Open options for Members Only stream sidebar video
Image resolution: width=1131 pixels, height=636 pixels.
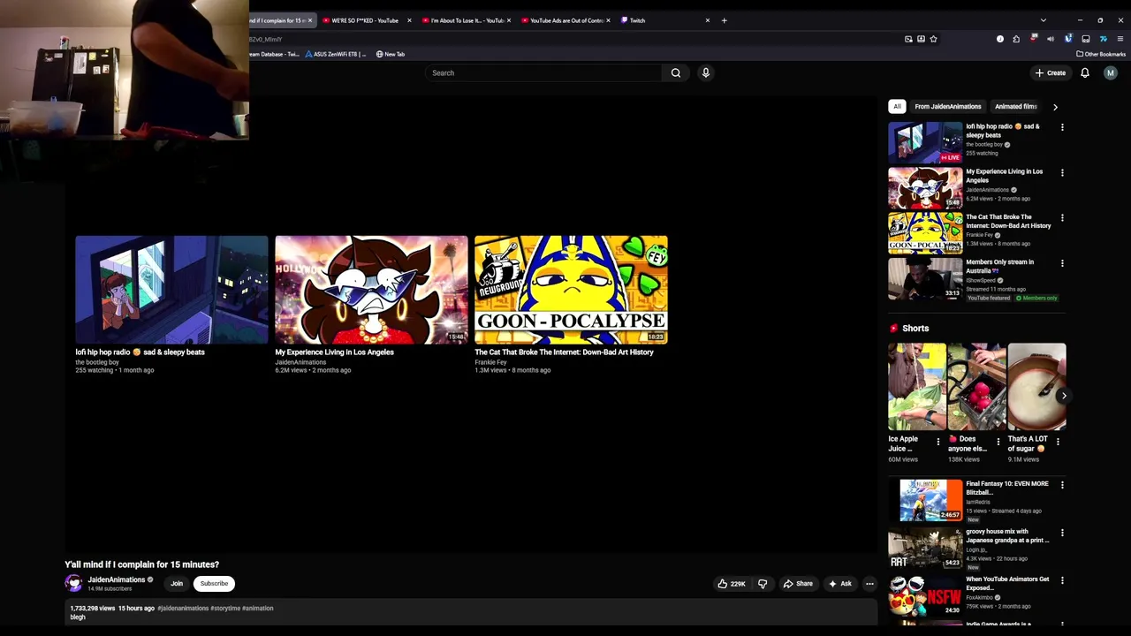(x=1062, y=262)
